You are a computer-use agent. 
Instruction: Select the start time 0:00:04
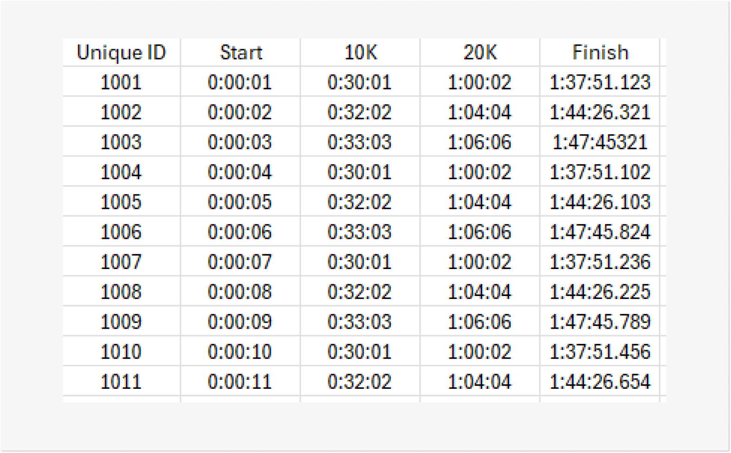click(x=240, y=172)
